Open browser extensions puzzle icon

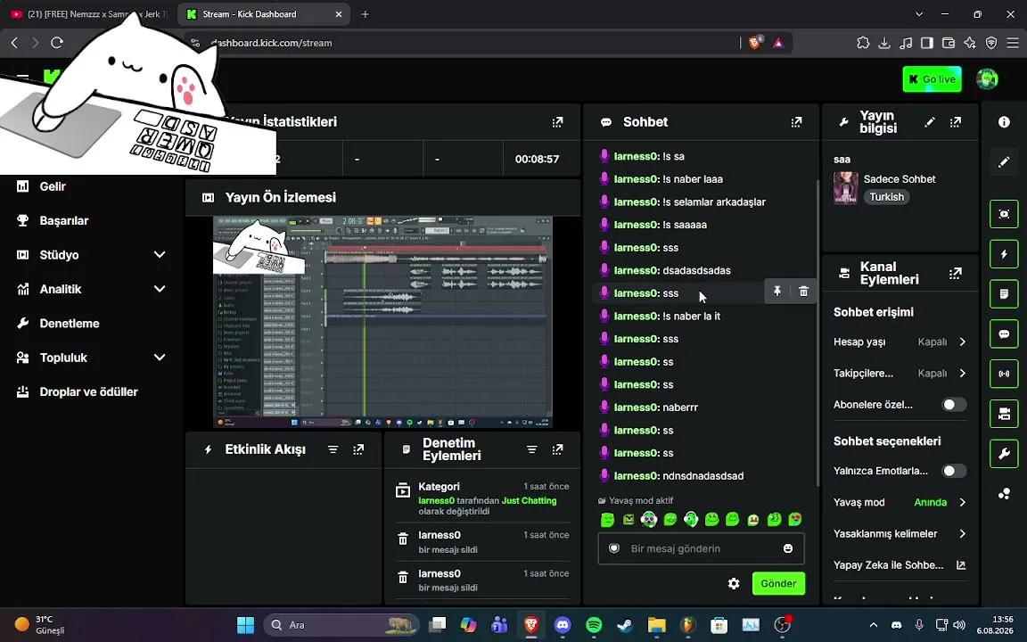[x=863, y=43]
